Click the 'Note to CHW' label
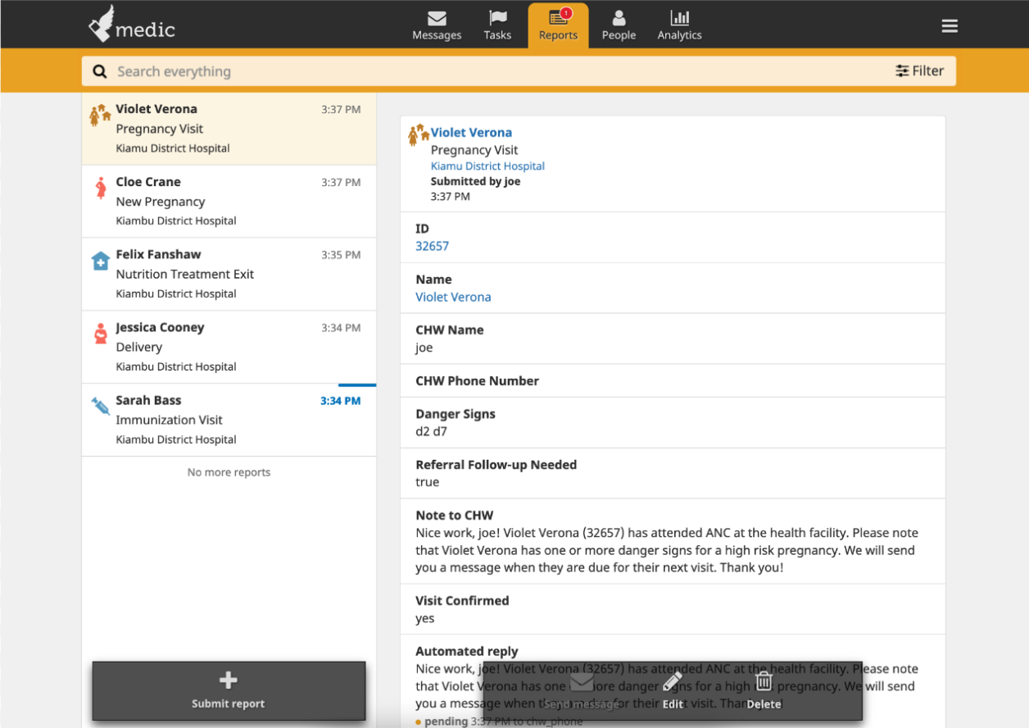Image resolution: width=1029 pixels, height=728 pixels. 454,516
